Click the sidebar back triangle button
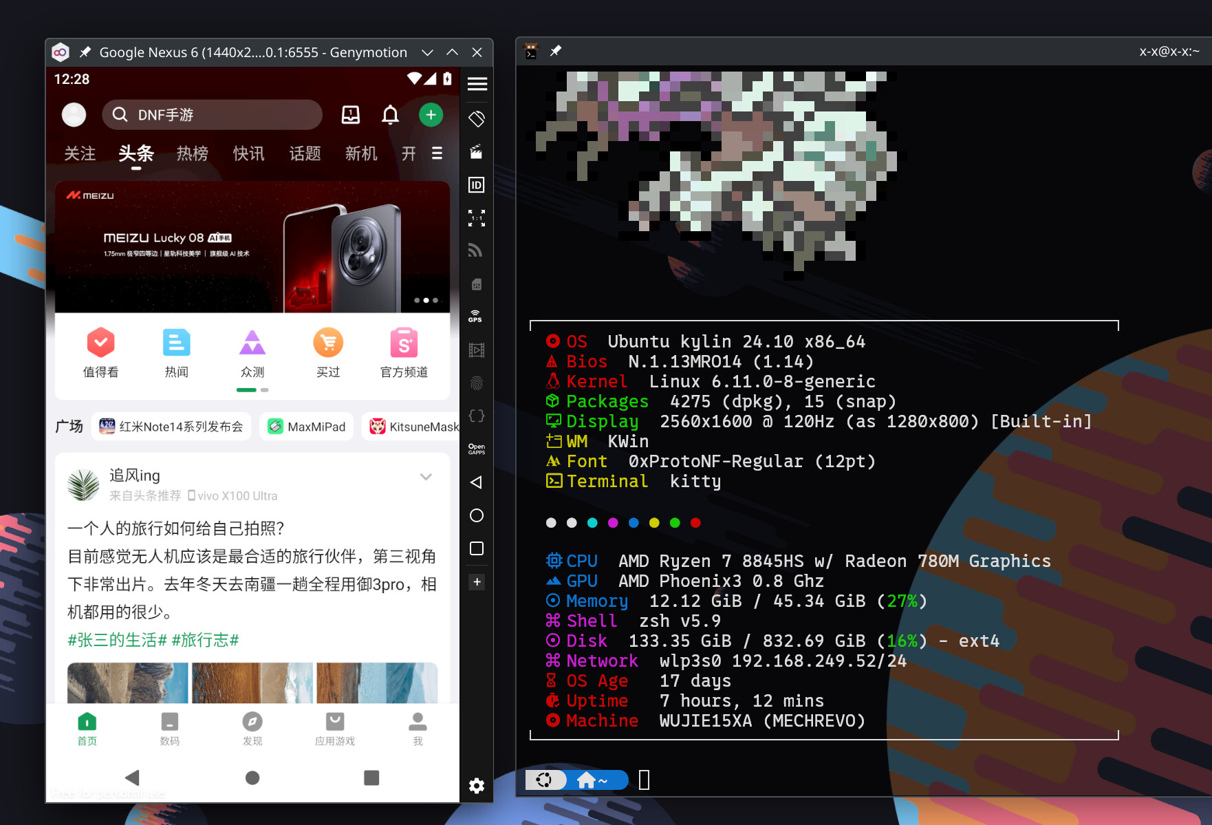 [x=476, y=482]
